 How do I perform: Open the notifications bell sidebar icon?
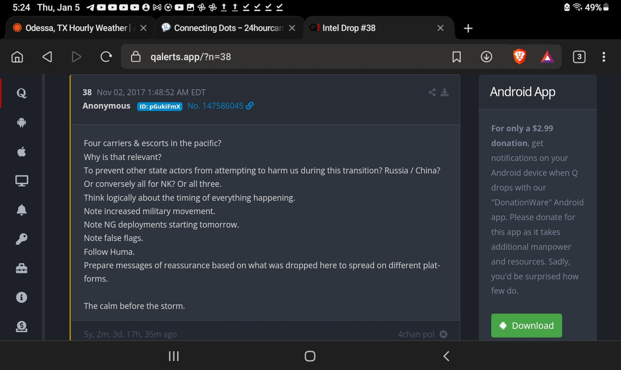click(x=21, y=210)
